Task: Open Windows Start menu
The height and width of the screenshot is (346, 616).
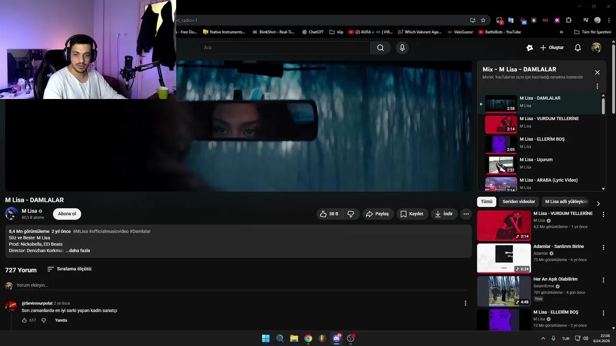Action: click(266, 338)
